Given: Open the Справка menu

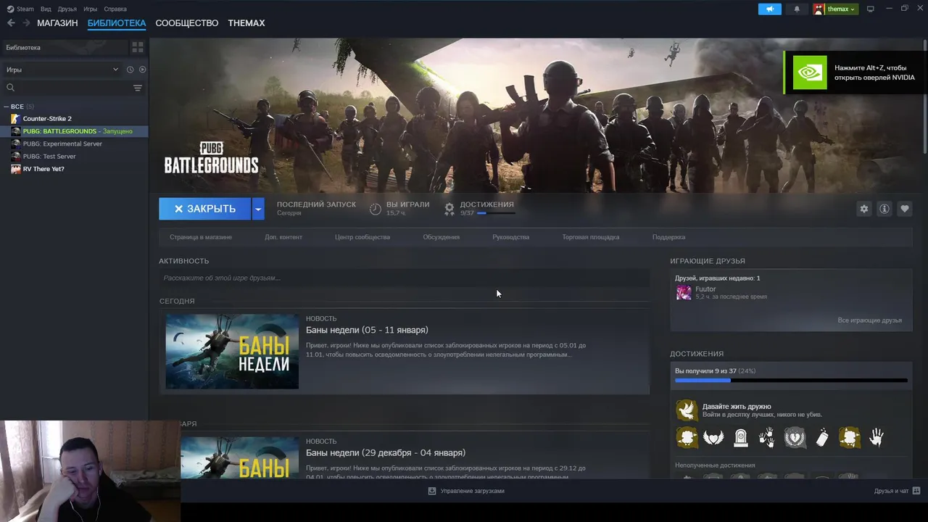Looking at the screenshot, I should tap(115, 9).
